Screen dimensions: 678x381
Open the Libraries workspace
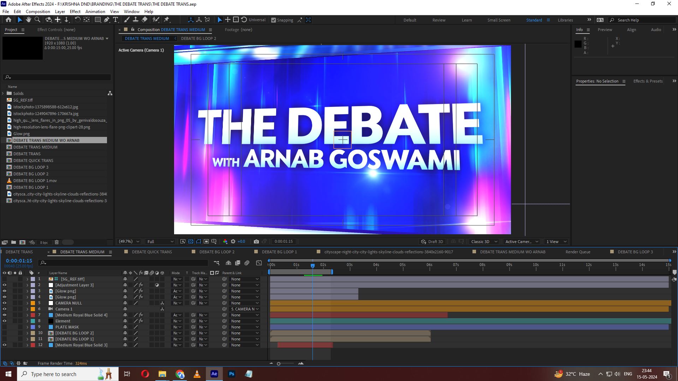(x=565, y=20)
